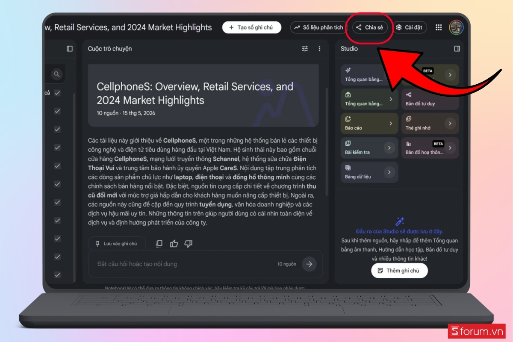Toggle the select-all sources checkbox labeled cả
The image size is (513, 342).
coord(57,93)
